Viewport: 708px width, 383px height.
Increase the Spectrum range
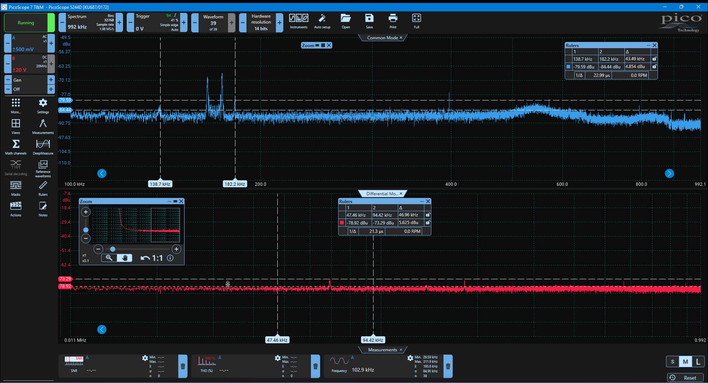coord(119,23)
